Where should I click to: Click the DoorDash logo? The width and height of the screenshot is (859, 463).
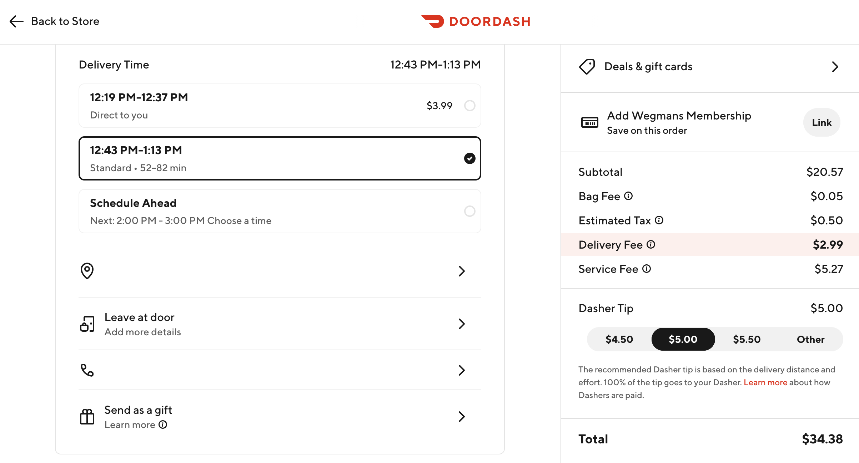coord(476,21)
